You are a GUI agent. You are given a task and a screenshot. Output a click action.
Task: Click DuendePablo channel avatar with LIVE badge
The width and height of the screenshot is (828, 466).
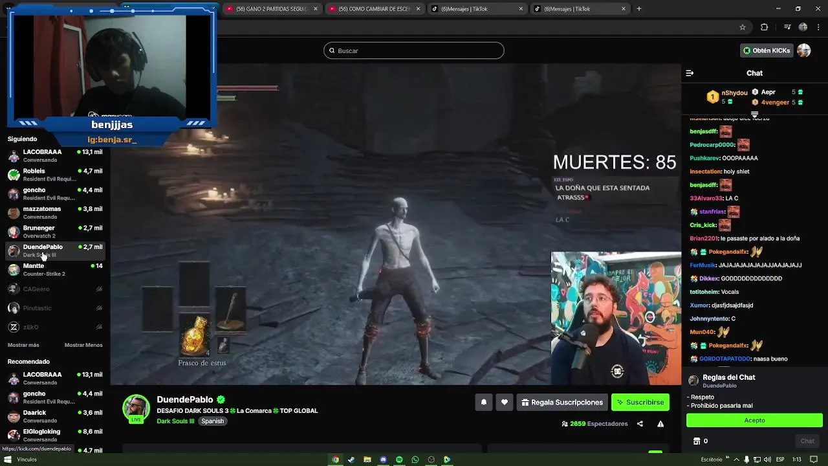136,408
